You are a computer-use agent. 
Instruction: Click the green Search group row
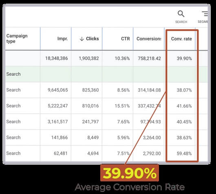106,74
